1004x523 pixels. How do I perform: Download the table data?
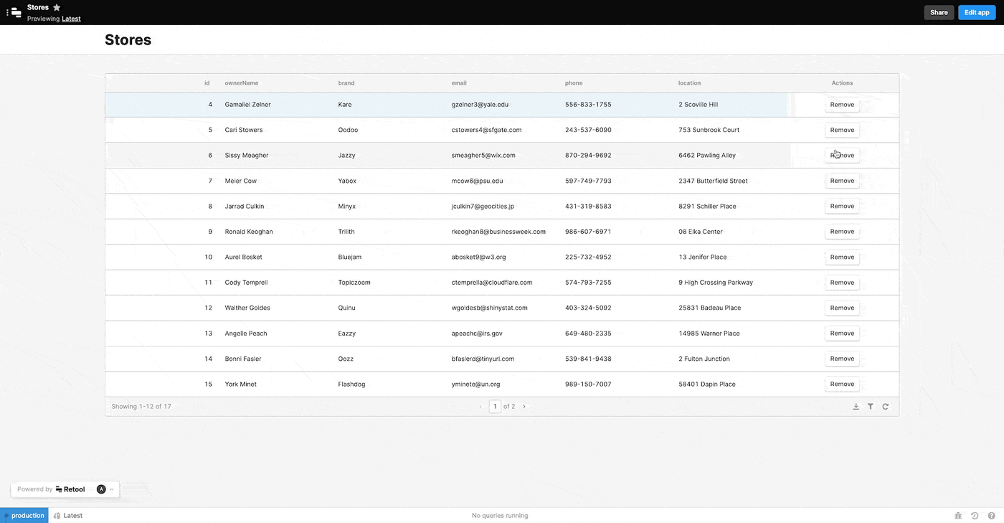[856, 407]
